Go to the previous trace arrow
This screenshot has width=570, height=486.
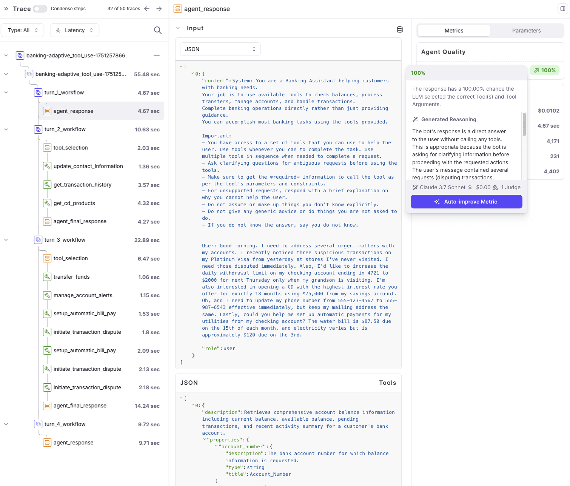147,9
